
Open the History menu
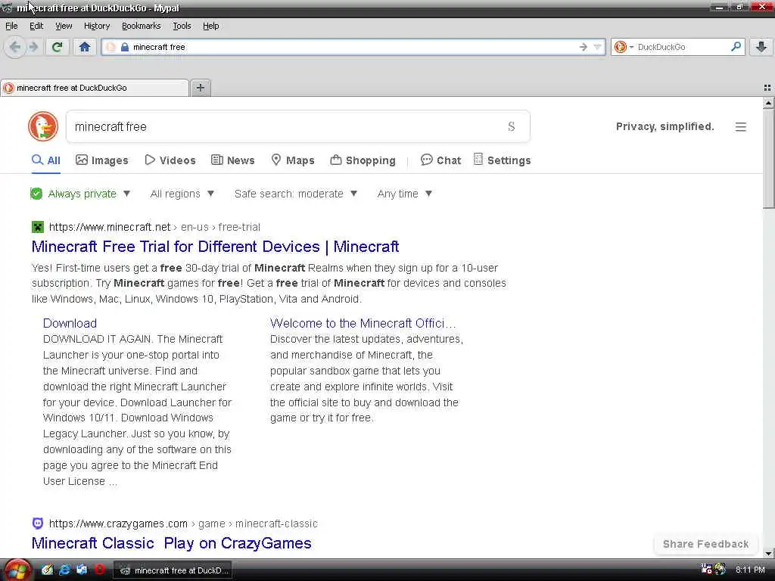click(x=96, y=26)
